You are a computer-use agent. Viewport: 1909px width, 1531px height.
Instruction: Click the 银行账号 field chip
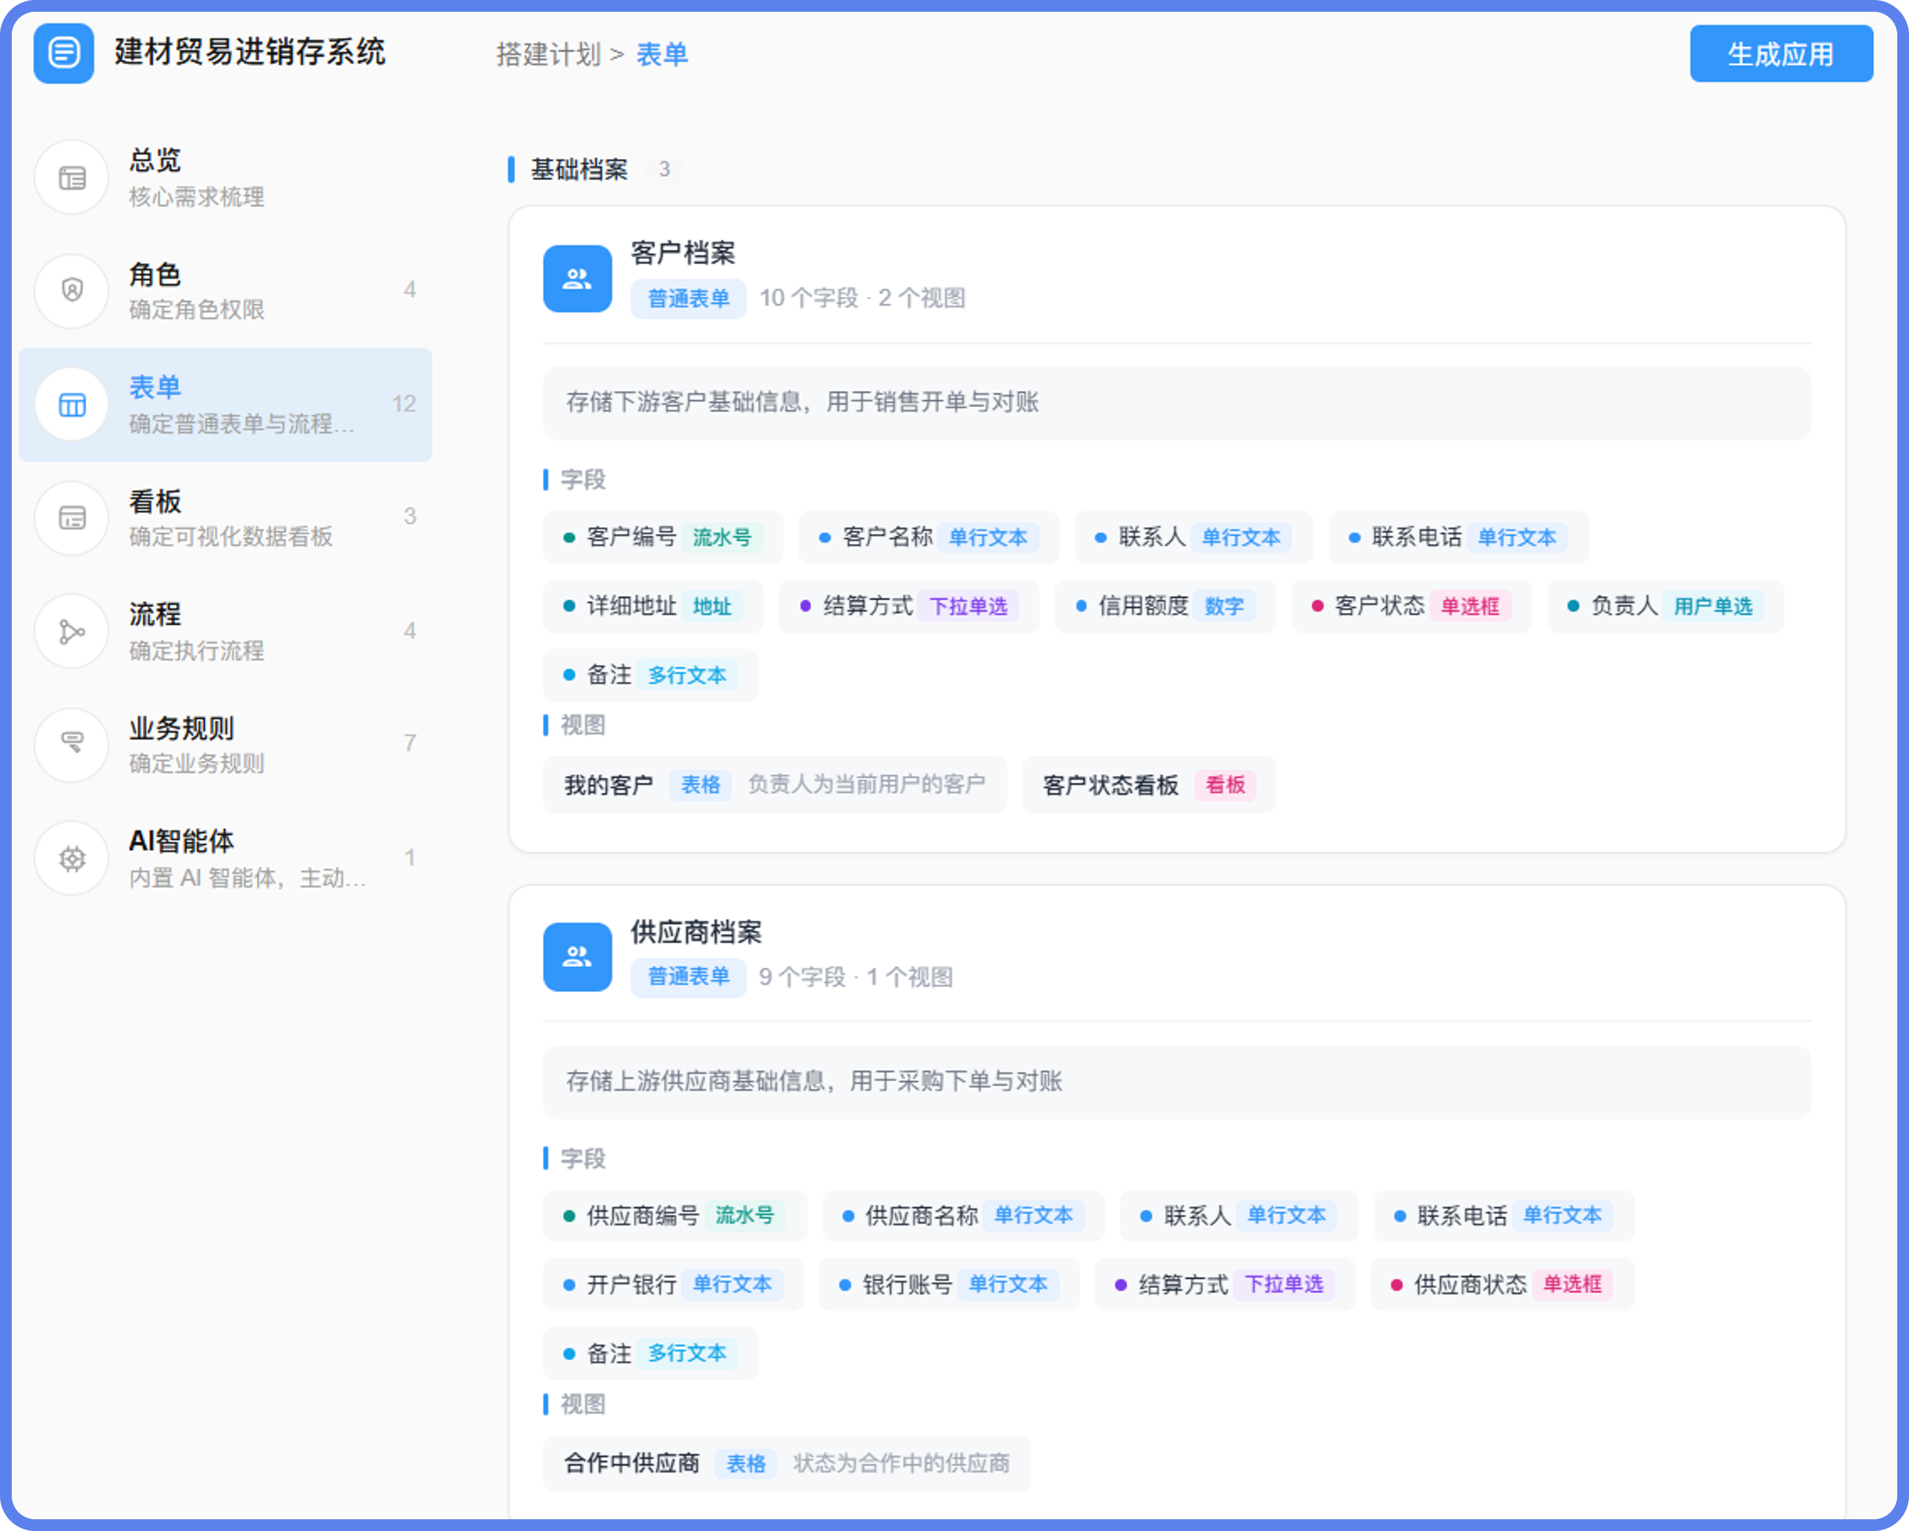(948, 1283)
